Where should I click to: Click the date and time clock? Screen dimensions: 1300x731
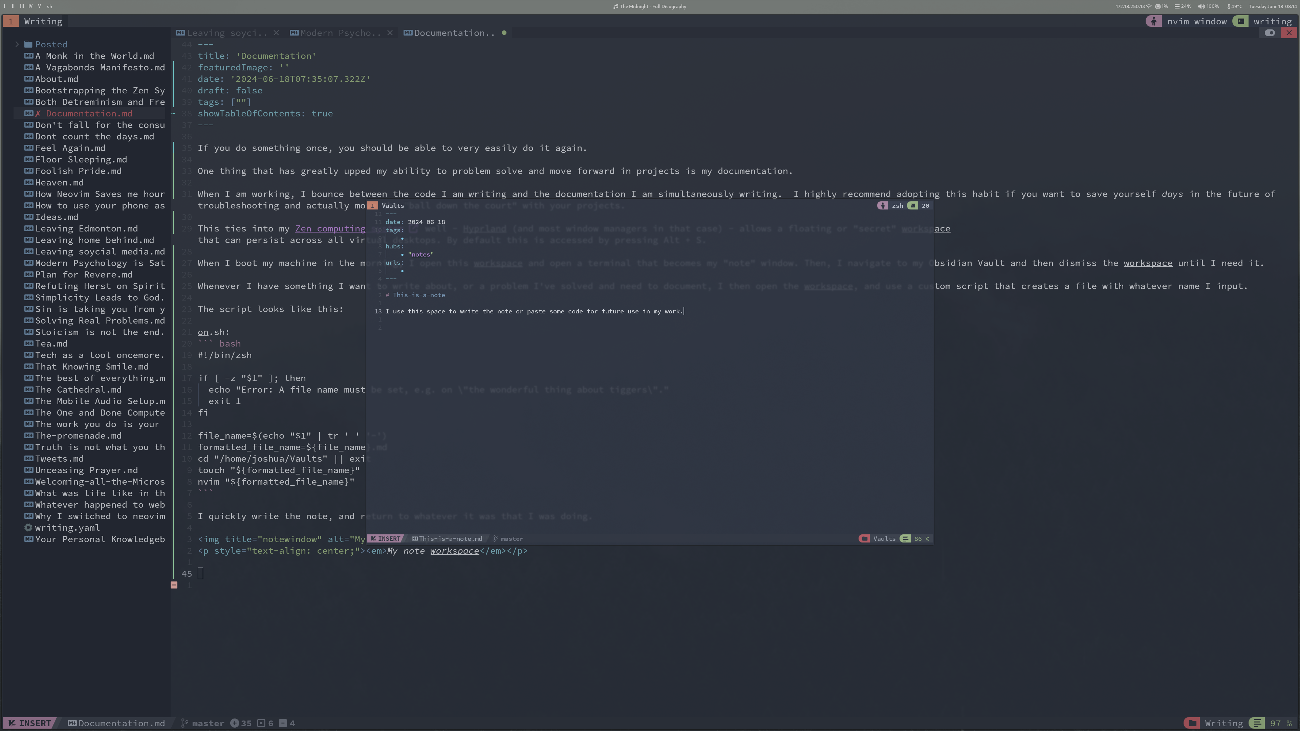1272,6
